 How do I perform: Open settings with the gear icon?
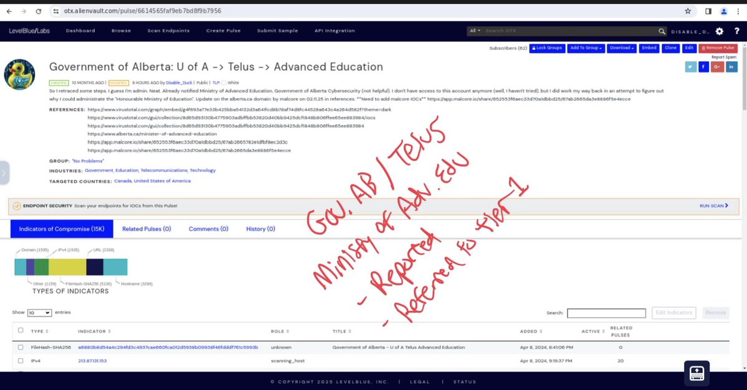tap(720, 31)
